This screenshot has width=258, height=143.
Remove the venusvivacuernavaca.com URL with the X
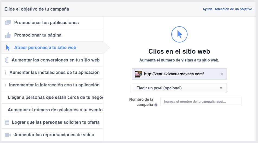pos(222,74)
